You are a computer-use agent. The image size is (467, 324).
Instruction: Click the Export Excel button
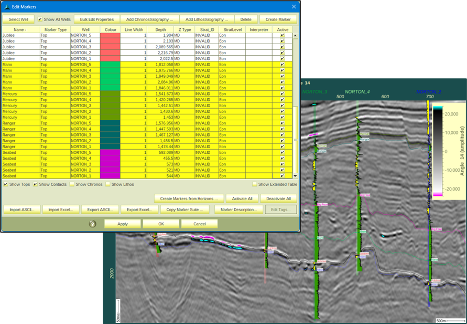pyautogui.click(x=139, y=210)
